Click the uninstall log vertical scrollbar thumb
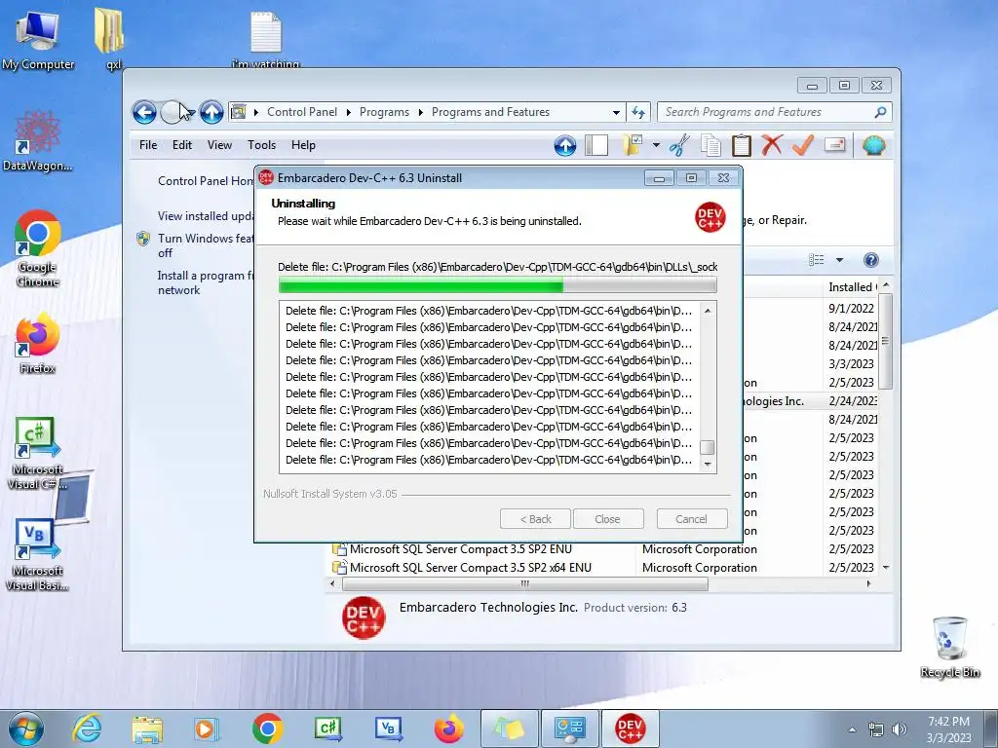This screenshot has height=748, width=998. [708, 447]
